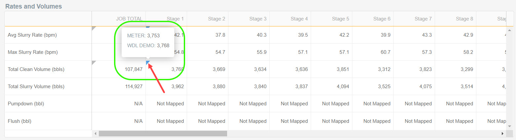Select the Stage 2 column header
This screenshot has height=140, width=516.
pyautogui.click(x=217, y=19)
